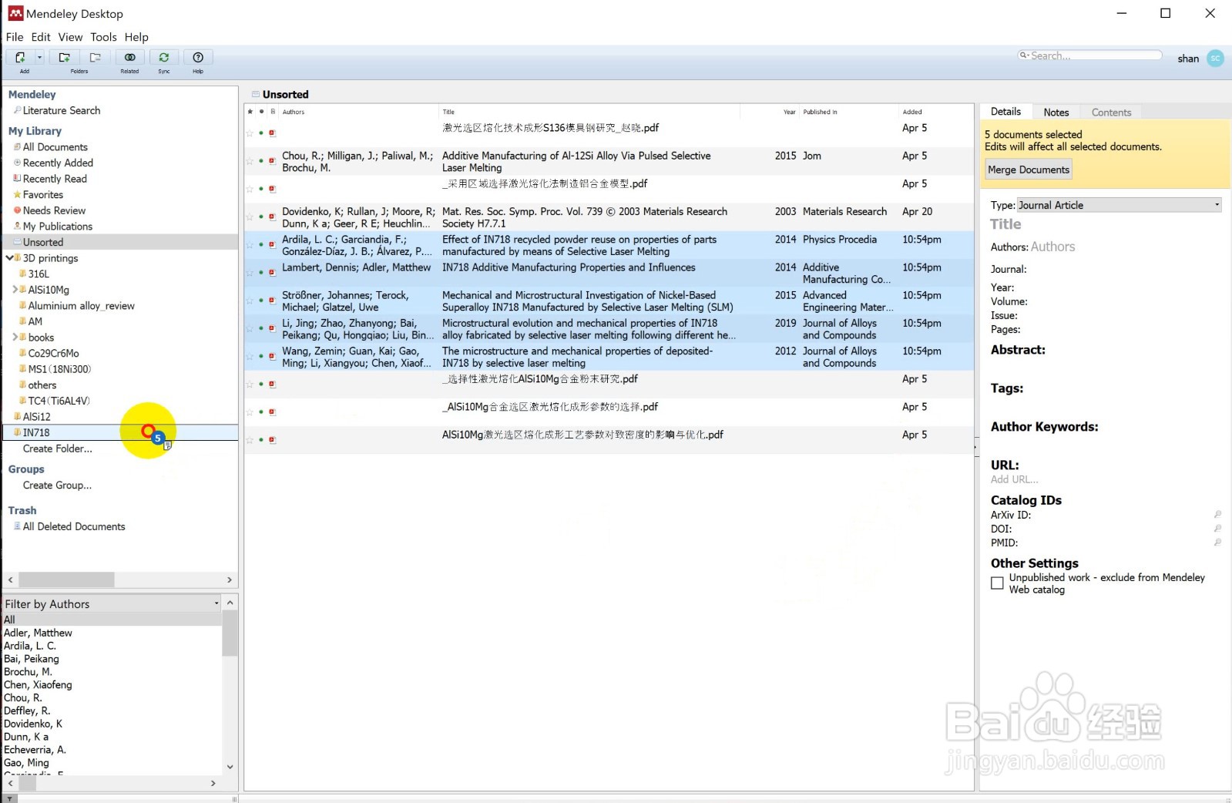Toggle read status dot for Lambert, Dennis row
This screenshot has width=1232, height=803.
pos(261,273)
